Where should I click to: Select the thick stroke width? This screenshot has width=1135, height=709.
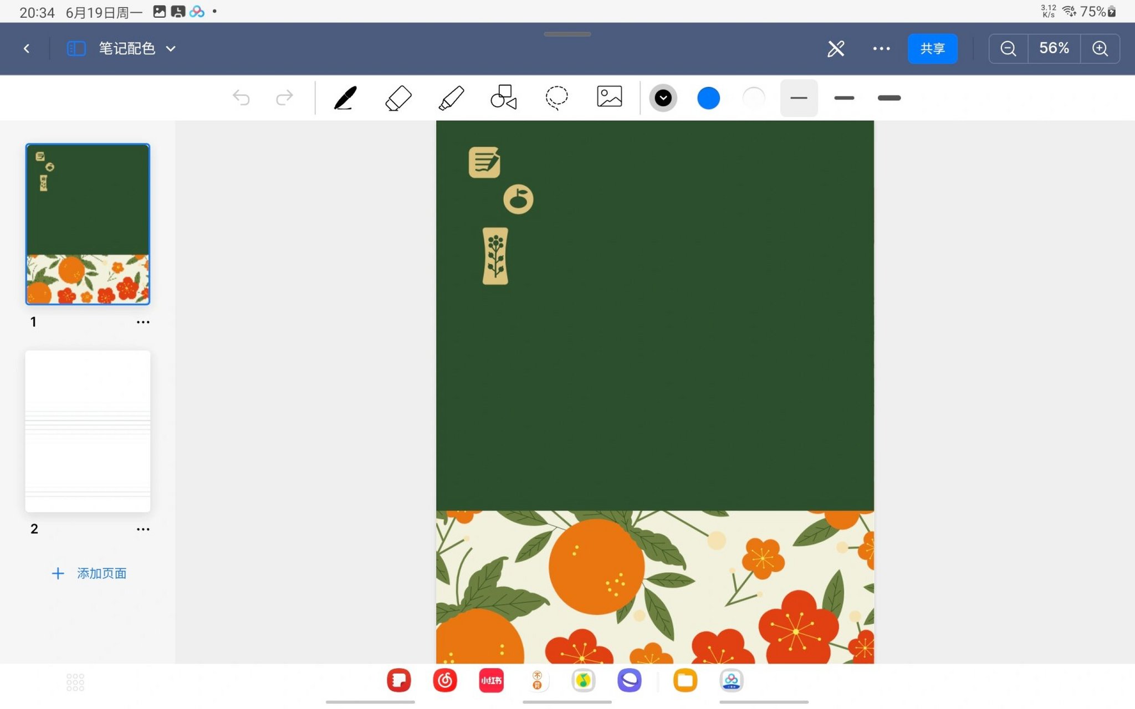coord(889,98)
